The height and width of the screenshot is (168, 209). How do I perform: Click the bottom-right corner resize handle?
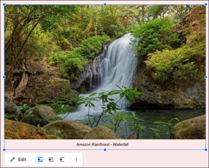coord(206,150)
